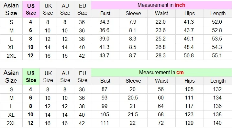Select the Asian Size header in the top table
Image resolution: width=232 pixels, height=128 pixels.
(11, 9)
